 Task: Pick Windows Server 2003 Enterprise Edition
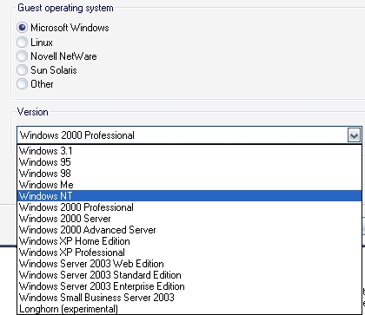point(189,286)
